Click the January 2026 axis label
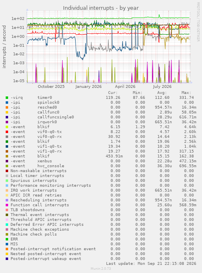This screenshot has height=273, width=202. [x=88, y=87]
